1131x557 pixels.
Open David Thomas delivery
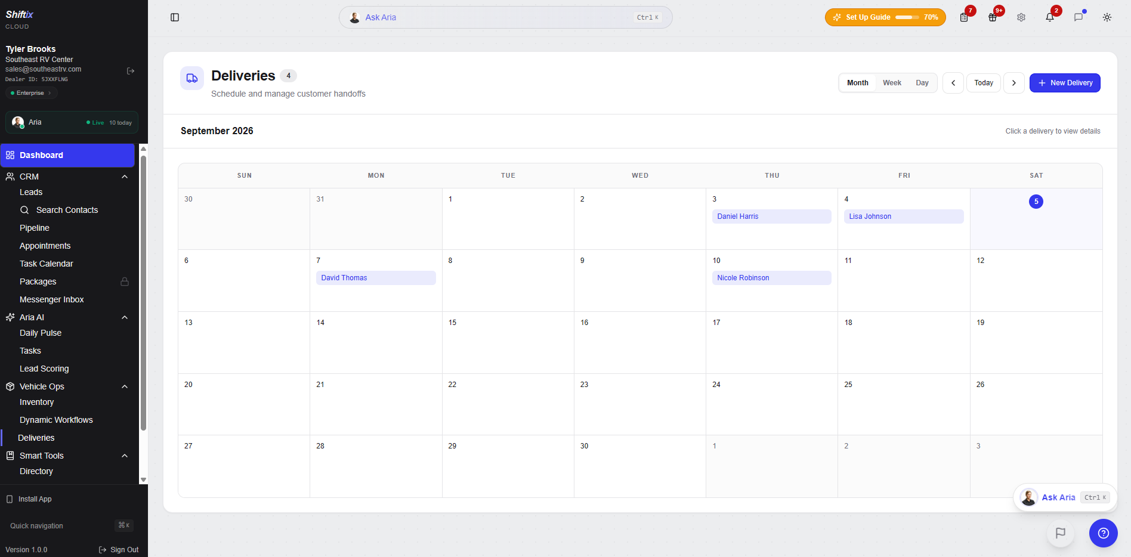point(376,278)
